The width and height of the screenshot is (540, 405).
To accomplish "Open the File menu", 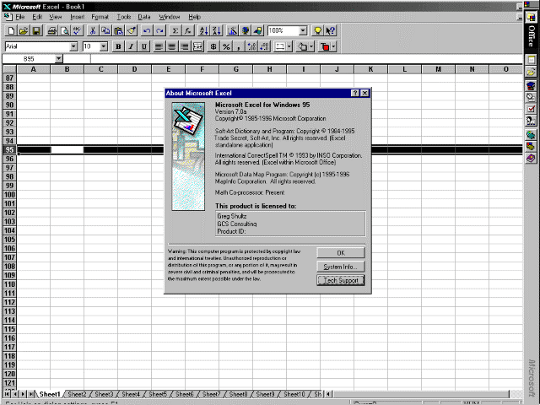I will (20, 17).
